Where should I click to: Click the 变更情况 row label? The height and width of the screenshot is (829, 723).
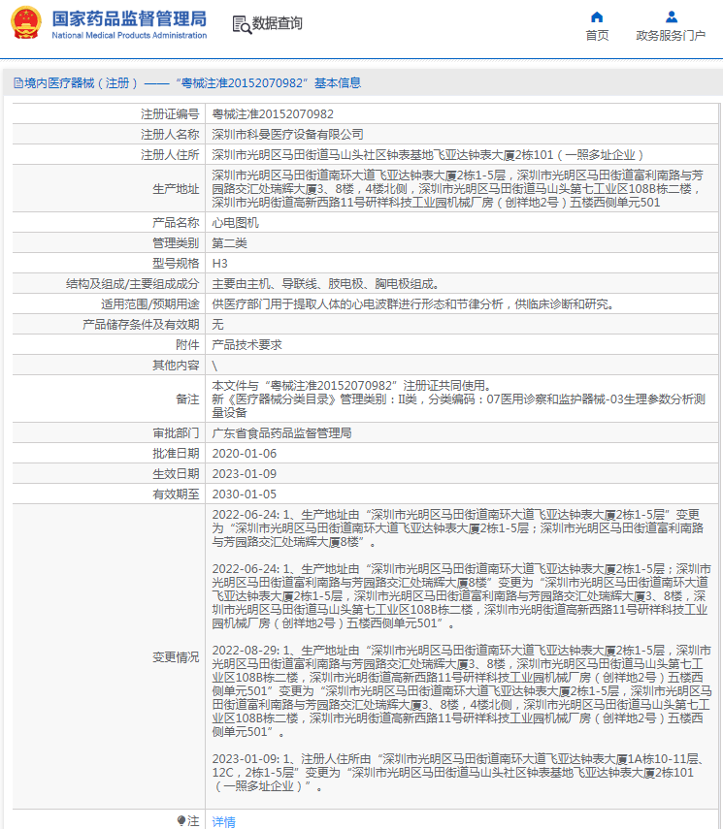(176, 657)
